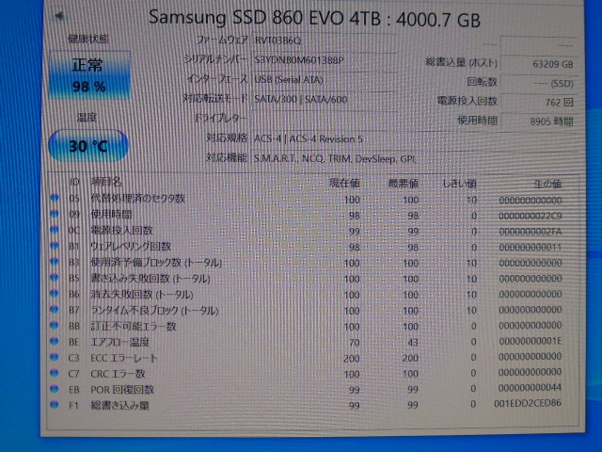Click raw value 0000000022C9
Image resolution: width=602 pixels, height=452 pixels.
pyautogui.click(x=530, y=216)
